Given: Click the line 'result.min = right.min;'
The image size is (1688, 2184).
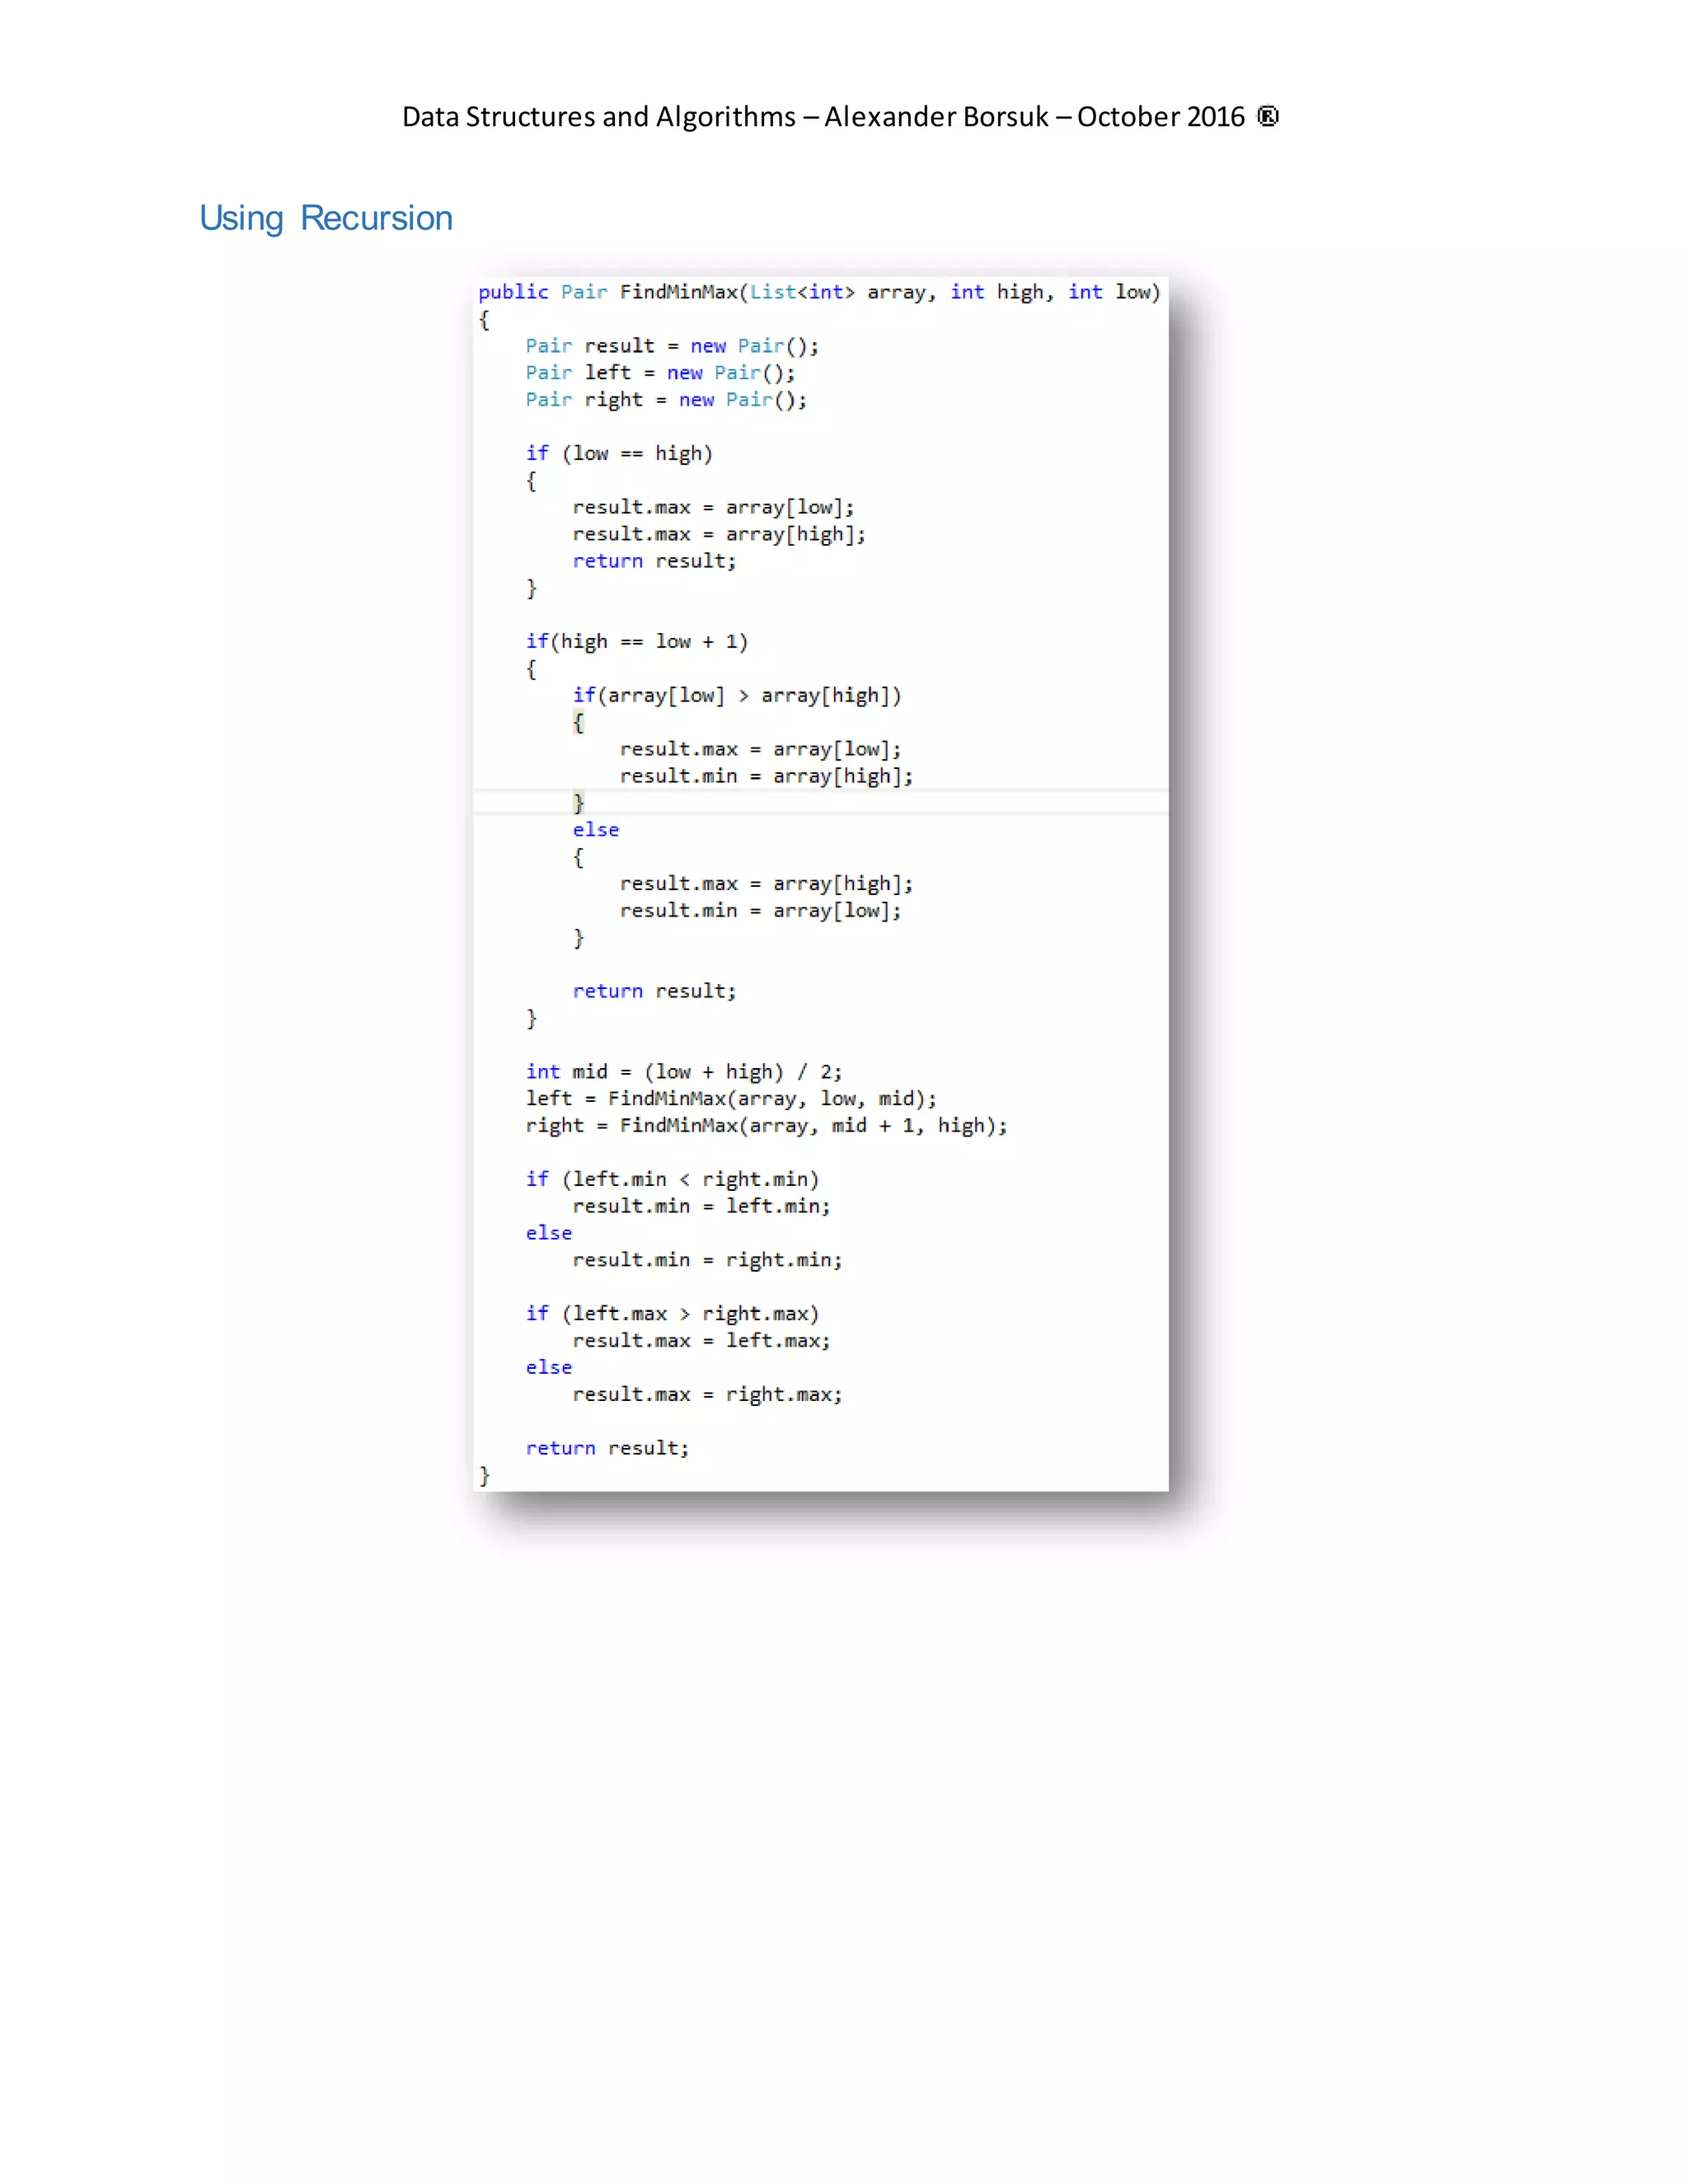Looking at the screenshot, I should 707,1260.
